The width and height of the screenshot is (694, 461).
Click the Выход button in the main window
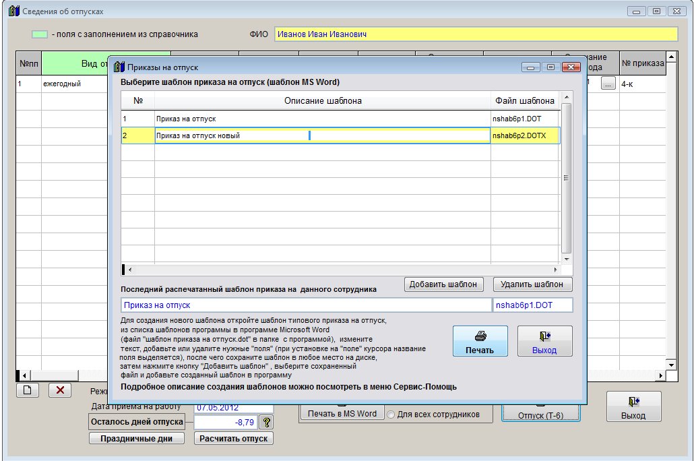click(633, 407)
